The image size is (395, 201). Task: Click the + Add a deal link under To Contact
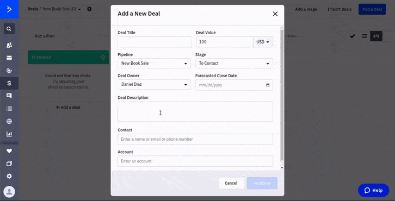click(68, 108)
